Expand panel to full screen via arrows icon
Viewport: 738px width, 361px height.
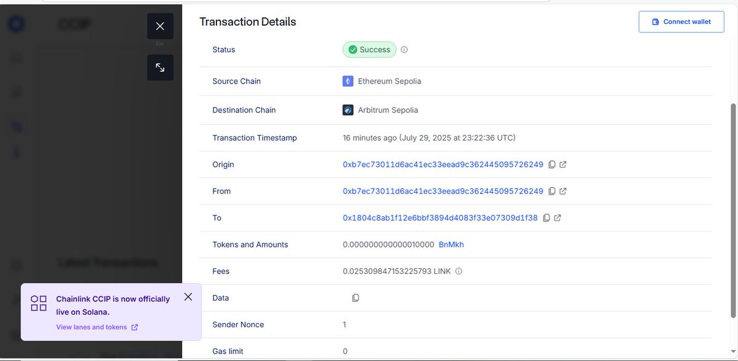coord(160,68)
